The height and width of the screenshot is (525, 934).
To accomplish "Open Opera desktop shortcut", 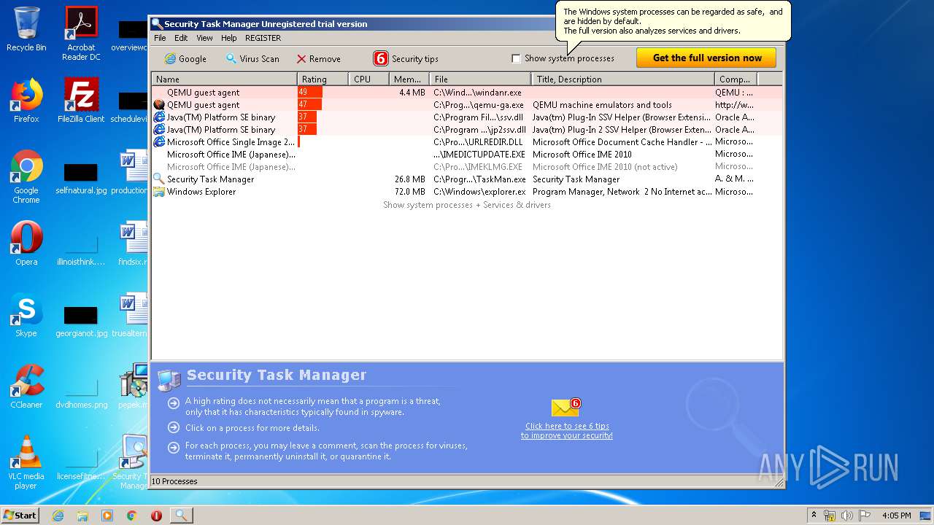I will (26, 244).
